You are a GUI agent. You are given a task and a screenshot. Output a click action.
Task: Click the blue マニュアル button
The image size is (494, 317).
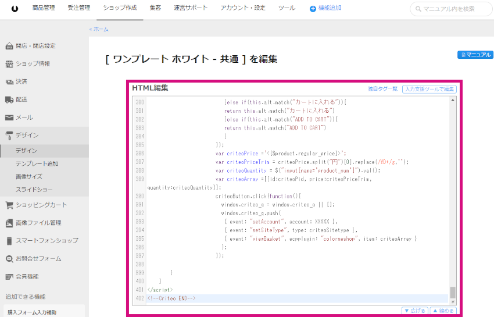tap(475, 55)
